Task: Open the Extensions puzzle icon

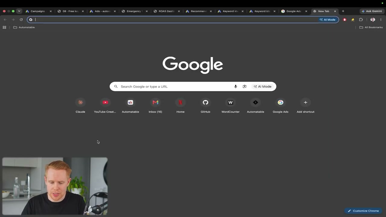Action: click(x=361, y=20)
